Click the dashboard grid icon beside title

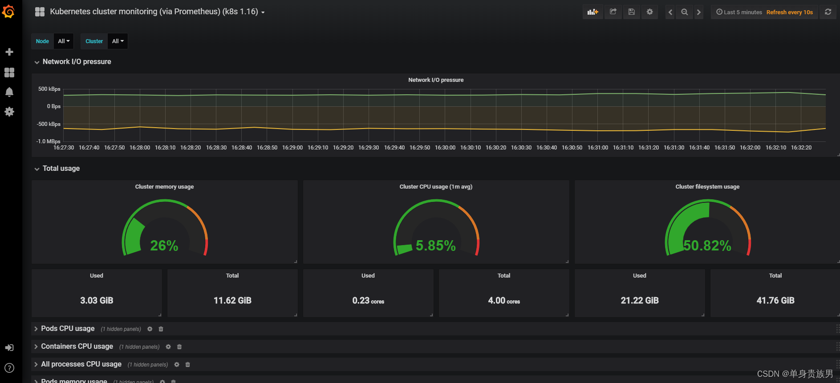click(40, 12)
